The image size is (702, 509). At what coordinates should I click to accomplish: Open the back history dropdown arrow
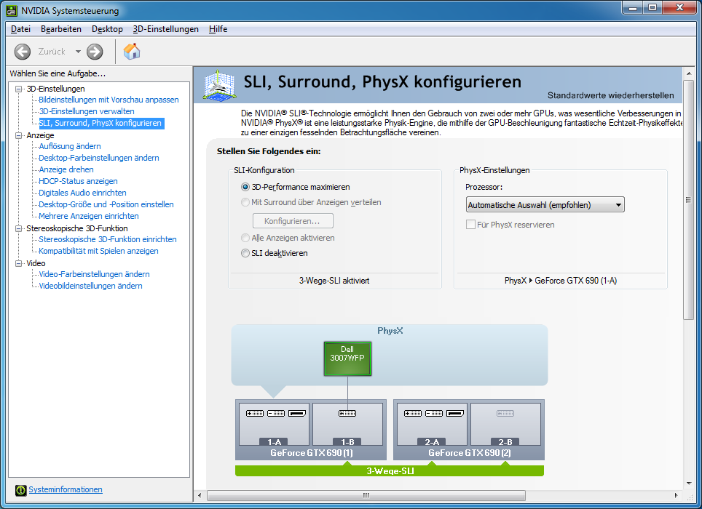[x=78, y=52]
